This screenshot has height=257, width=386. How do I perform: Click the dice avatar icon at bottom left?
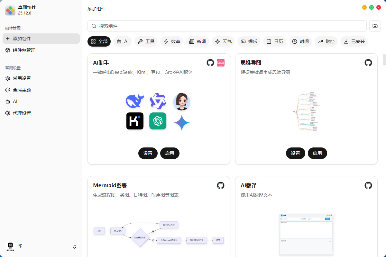click(x=11, y=246)
